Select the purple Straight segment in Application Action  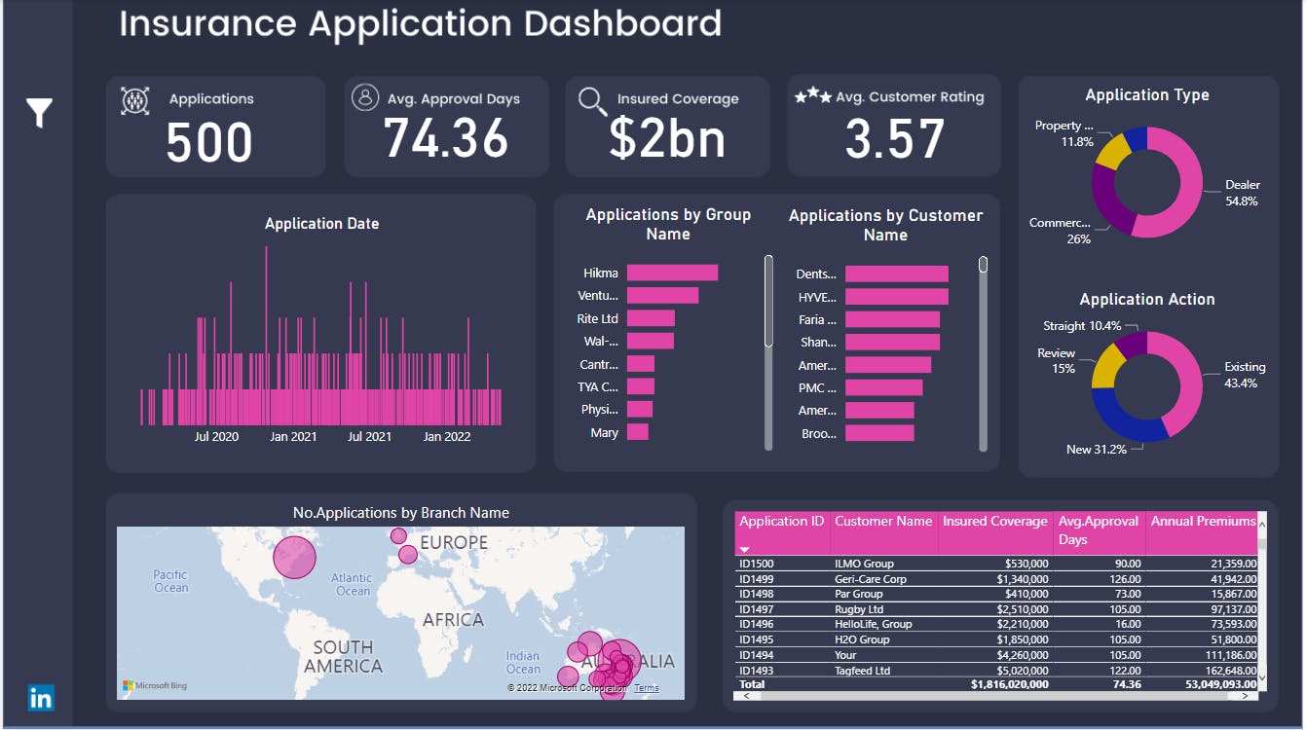click(1132, 343)
